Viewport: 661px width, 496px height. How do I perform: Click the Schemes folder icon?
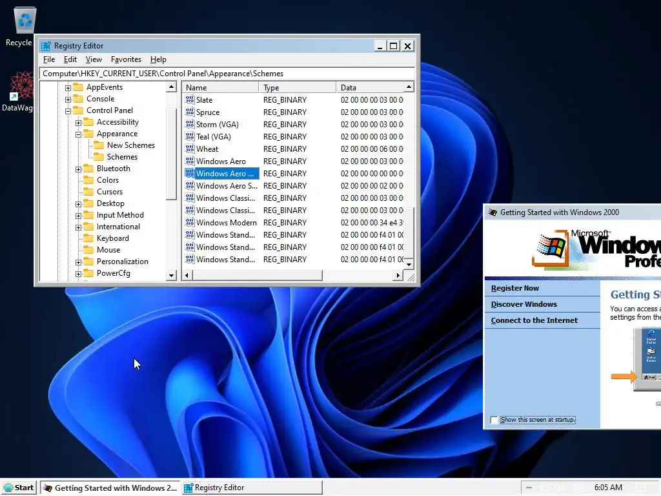[99, 157]
